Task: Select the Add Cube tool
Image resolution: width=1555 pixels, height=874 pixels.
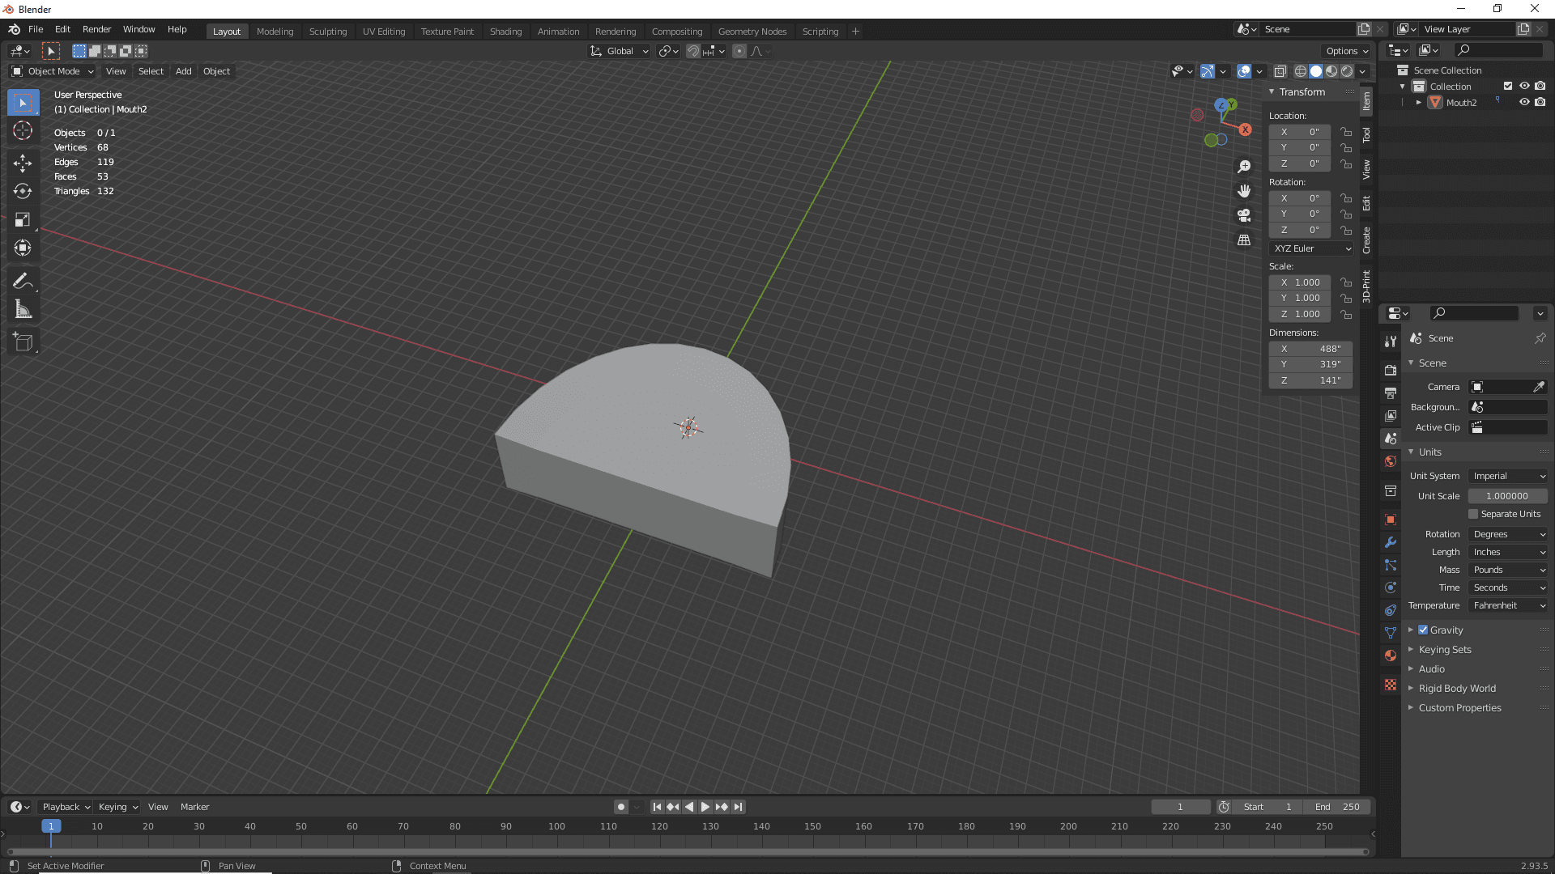Action: click(23, 342)
